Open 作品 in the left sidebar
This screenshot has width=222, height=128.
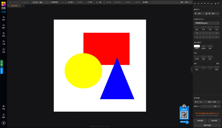point(4,107)
